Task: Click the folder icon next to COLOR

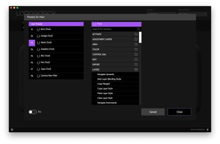Action: click(x=136, y=49)
